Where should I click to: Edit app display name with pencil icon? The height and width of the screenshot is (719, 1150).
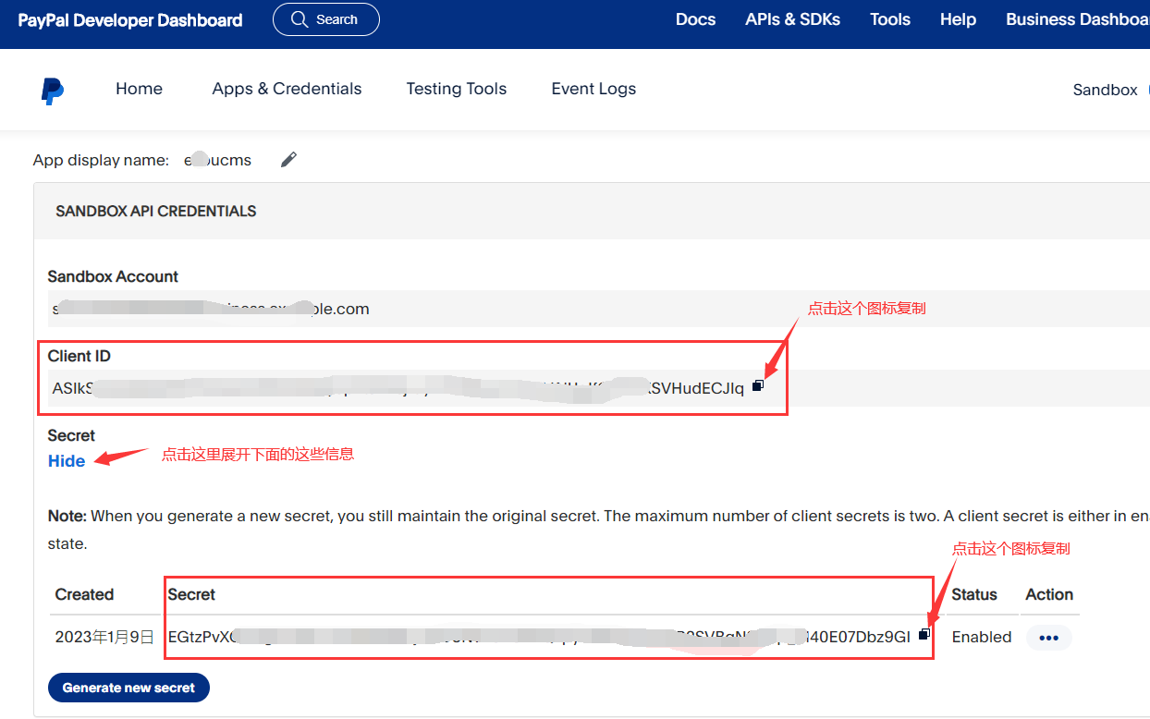pyautogui.click(x=288, y=160)
